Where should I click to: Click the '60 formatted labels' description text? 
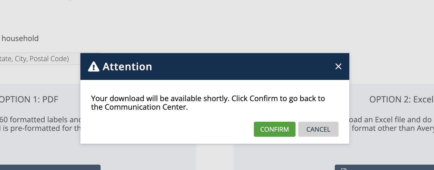(x=40, y=120)
